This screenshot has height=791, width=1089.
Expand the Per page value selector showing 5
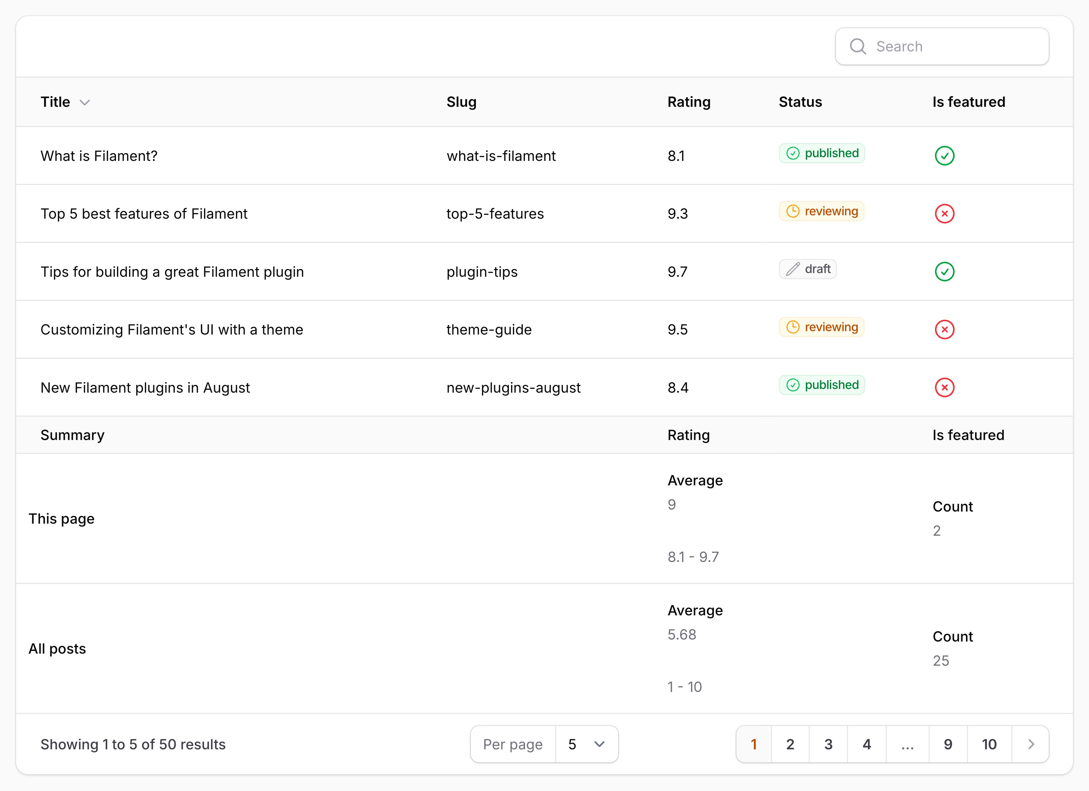coord(587,744)
